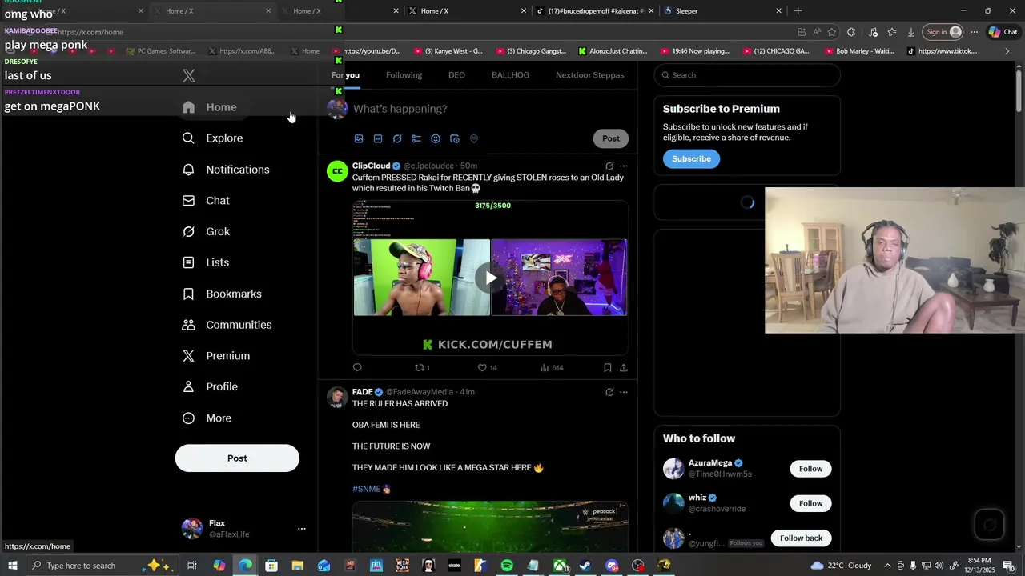Image resolution: width=1025 pixels, height=576 pixels.
Task: Switch to the Following tab
Action: [x=404, y=75]
